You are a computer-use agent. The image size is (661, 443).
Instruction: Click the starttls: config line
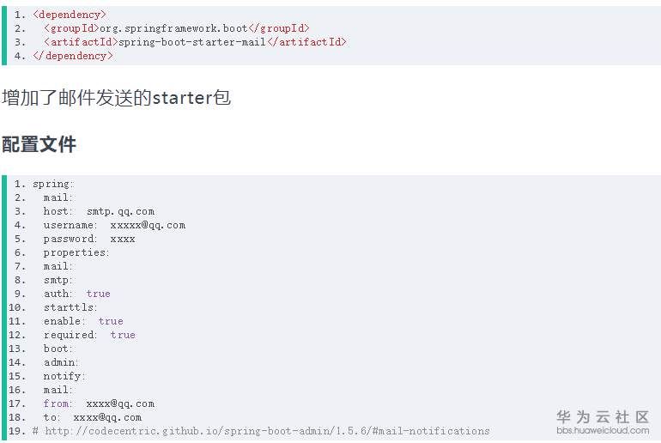(70, 307)
